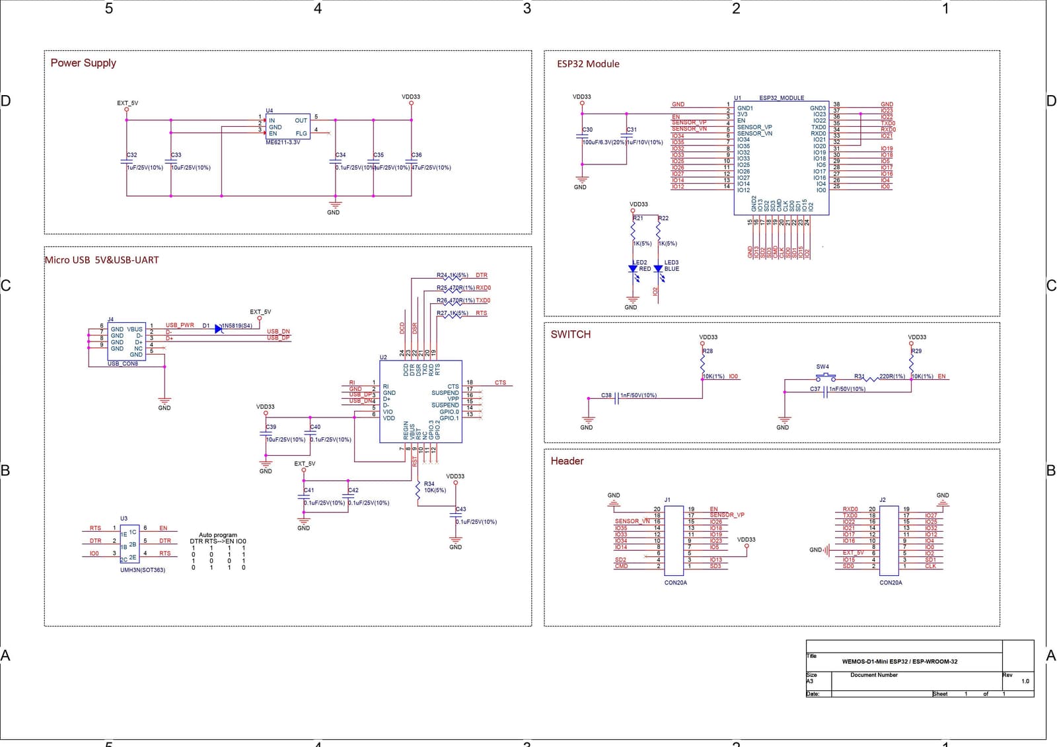The image size is (1057, 747).
Task: Click the "USB_CON8" connector label
Action: (123, 364)
